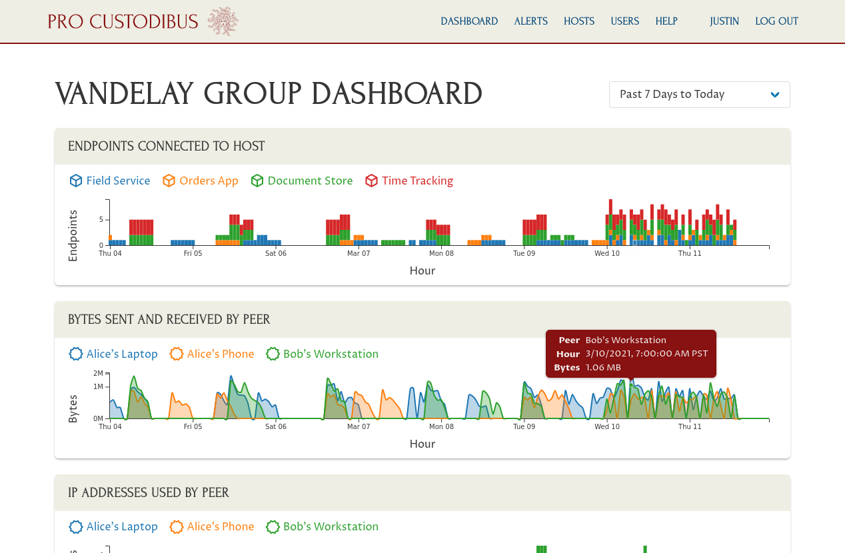Click Alice's Phone icon in Bytes chart legend

pyautogui.click(x=177, y=354)
